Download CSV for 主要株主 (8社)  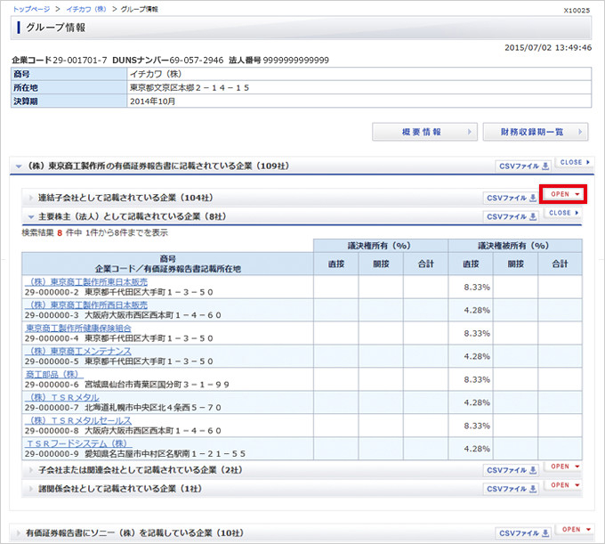pos(512,217)
